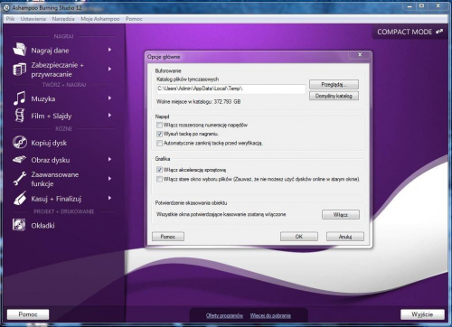
Task: Expand the Film + Slajdy arrow
Action: pyautogui.click(x=110, y=116)
